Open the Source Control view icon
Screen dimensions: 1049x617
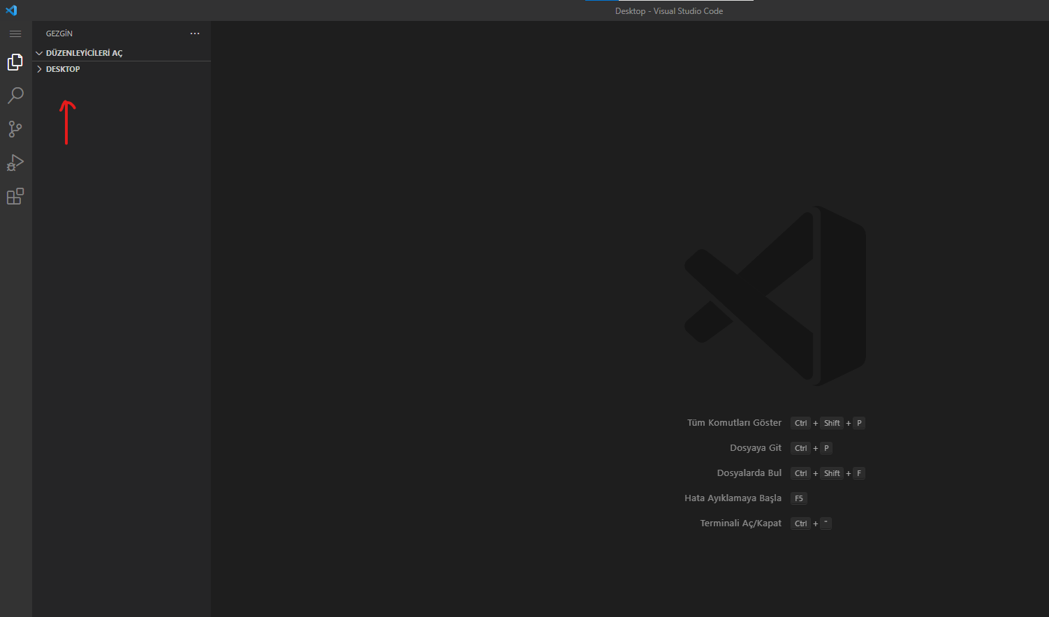(15, 129)
